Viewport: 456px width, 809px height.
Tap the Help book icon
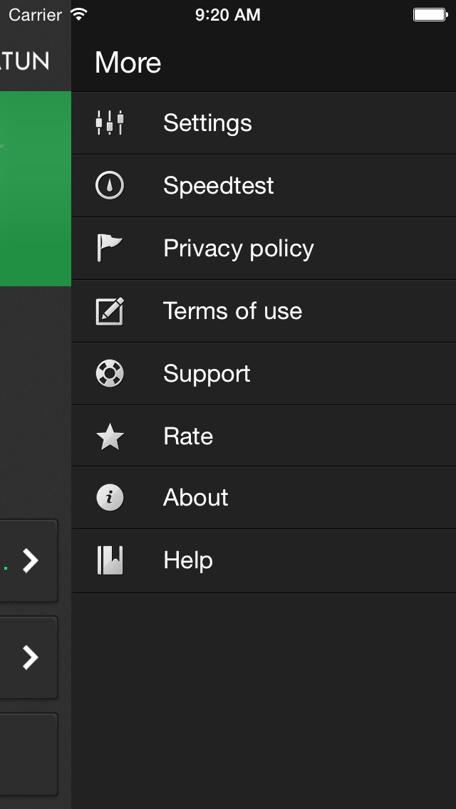point(110,560)
